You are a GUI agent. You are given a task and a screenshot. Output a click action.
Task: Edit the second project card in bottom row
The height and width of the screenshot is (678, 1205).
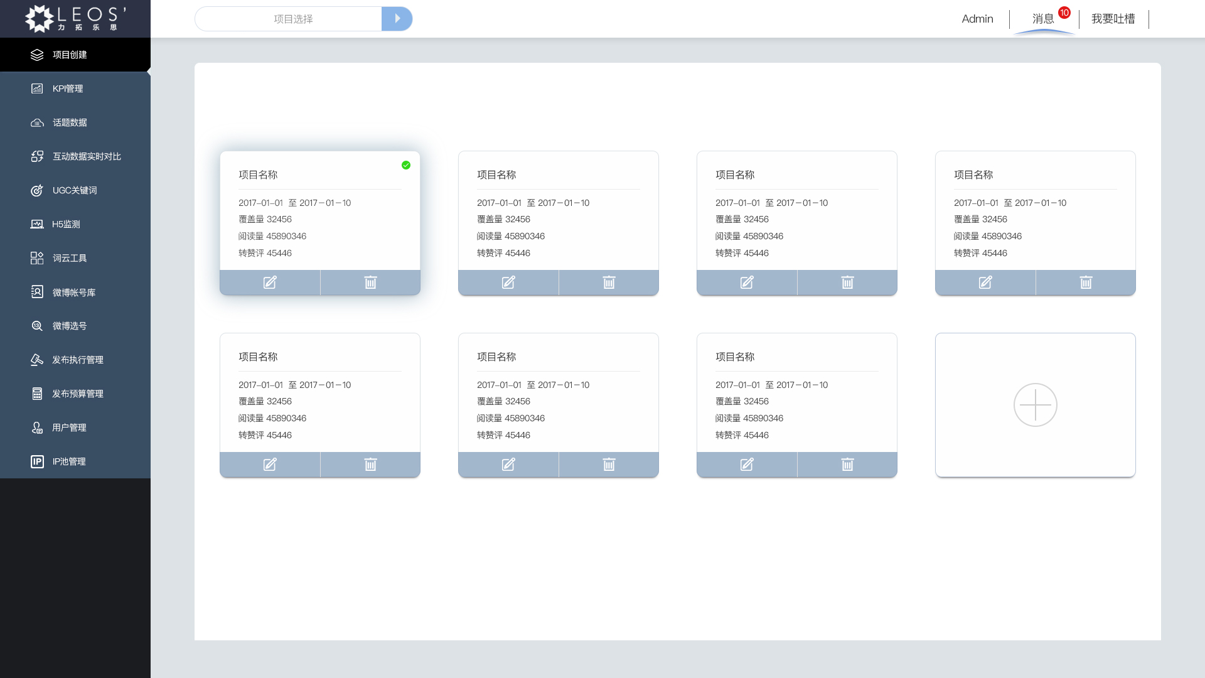point(508,465)
